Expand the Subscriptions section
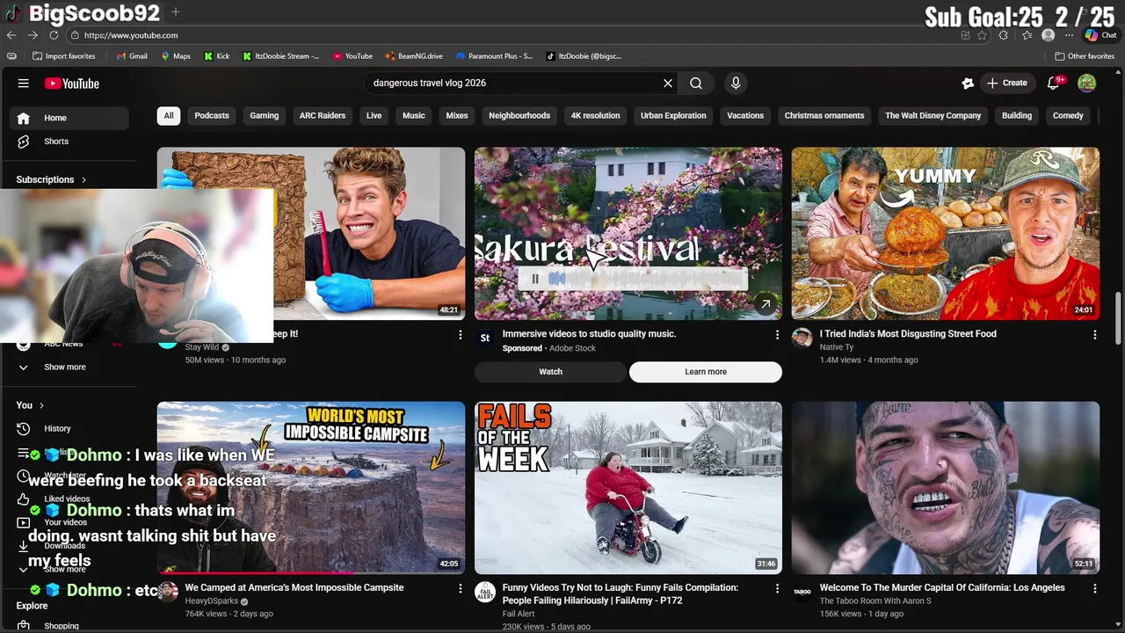 [51, 179]
